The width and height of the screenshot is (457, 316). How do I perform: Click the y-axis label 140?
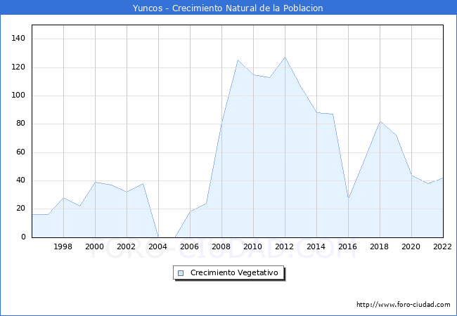click(x=18, y=38)
